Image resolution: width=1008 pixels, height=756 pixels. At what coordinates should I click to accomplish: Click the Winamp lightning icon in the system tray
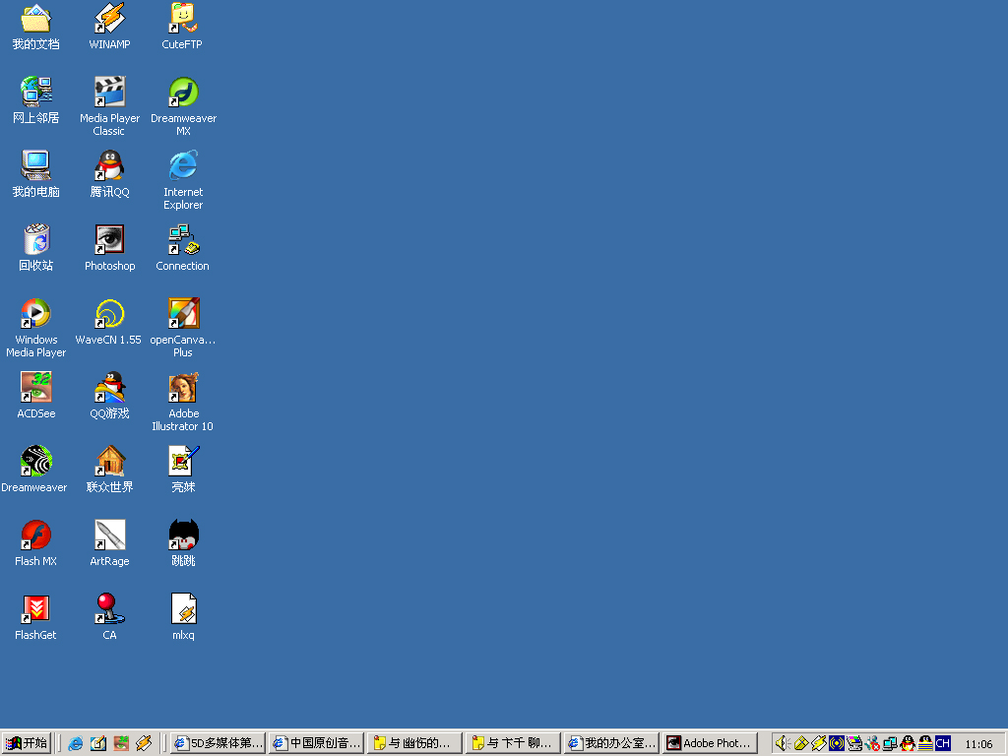pos(818,744)
